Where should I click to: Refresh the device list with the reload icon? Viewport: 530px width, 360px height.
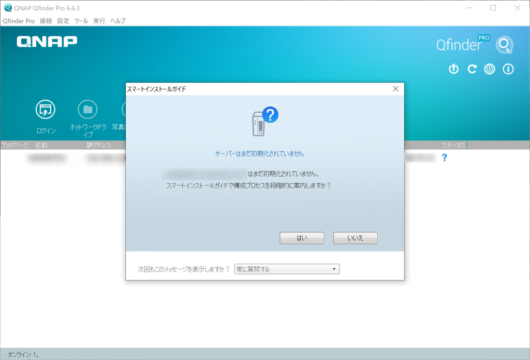click(472, 69)
